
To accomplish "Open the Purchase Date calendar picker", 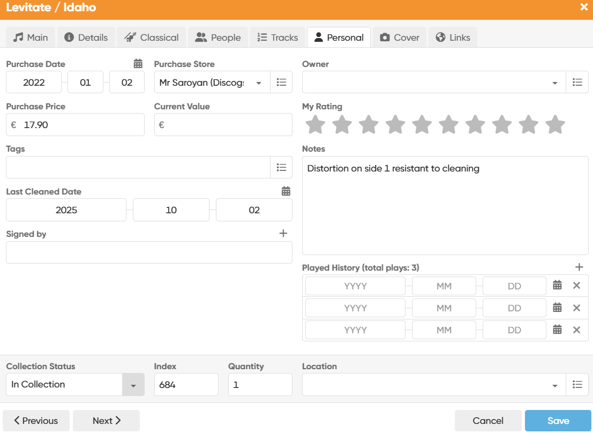I will (x=138, y=64).
